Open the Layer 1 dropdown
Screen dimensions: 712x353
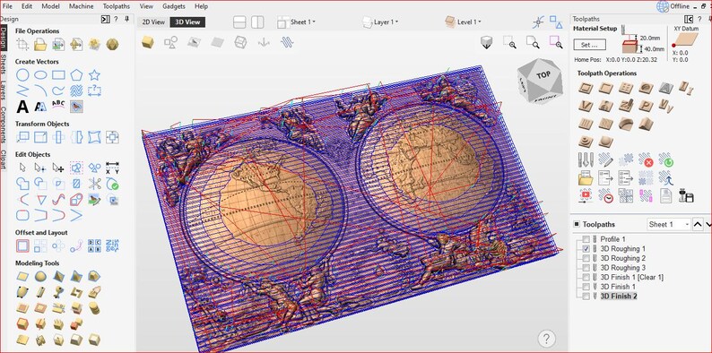[x=380, y=22]
